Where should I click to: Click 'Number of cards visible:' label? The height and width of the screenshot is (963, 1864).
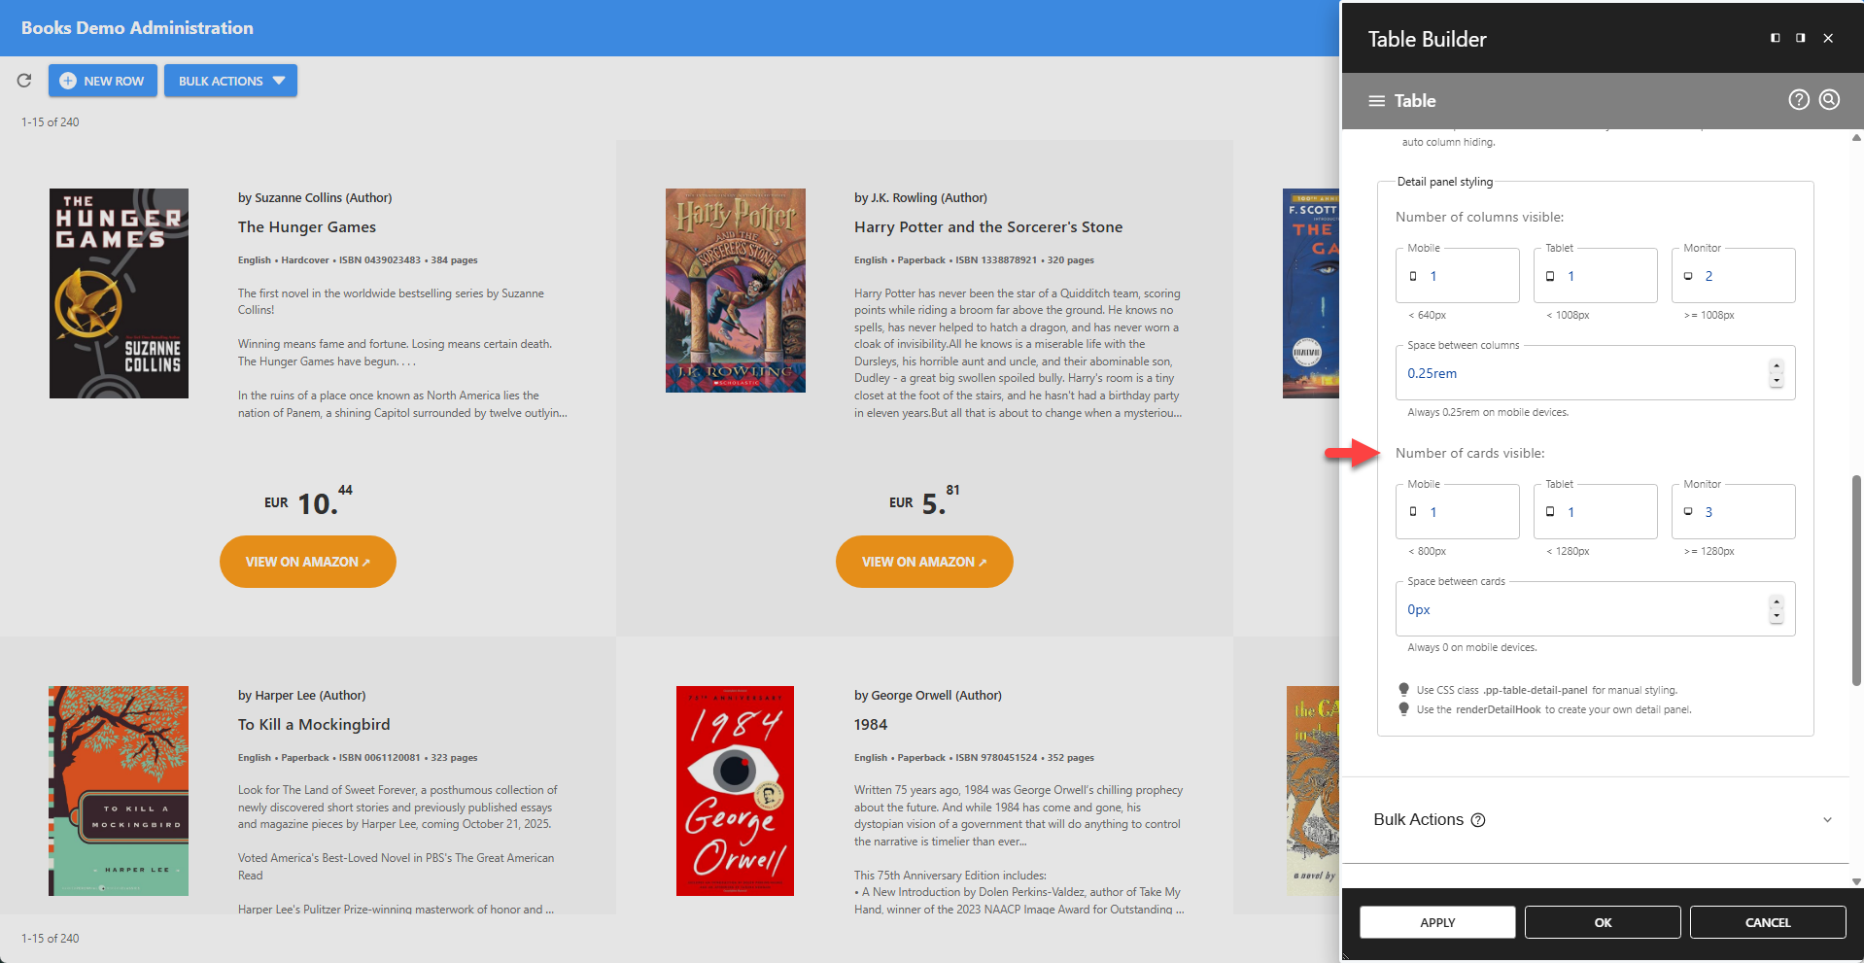point(1469,454)
